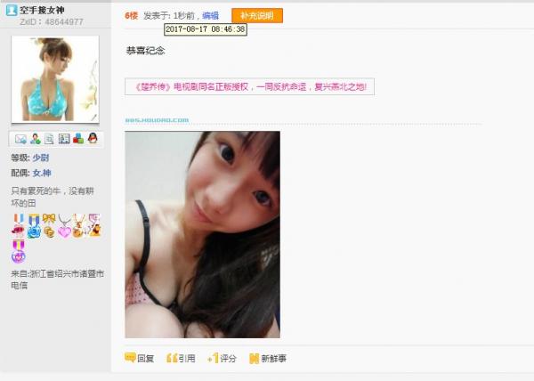Click the pink heart necklace medal
The height and width of the screenshot is (381, 534).
coord(64,226)
